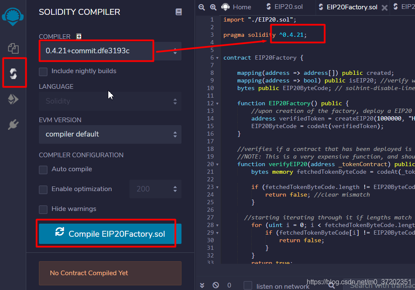Collapse the EIP20Factory contract at line 6
This screenshot has height=290, width=415.
pyautogui.click(x=217, y=58)
